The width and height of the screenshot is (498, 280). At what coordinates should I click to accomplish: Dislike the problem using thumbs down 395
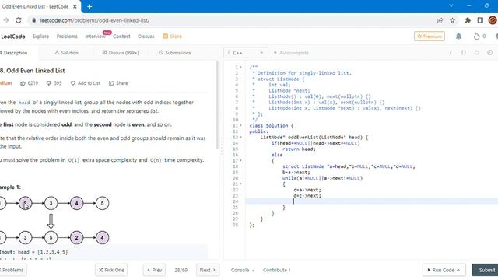pos(54,83)
